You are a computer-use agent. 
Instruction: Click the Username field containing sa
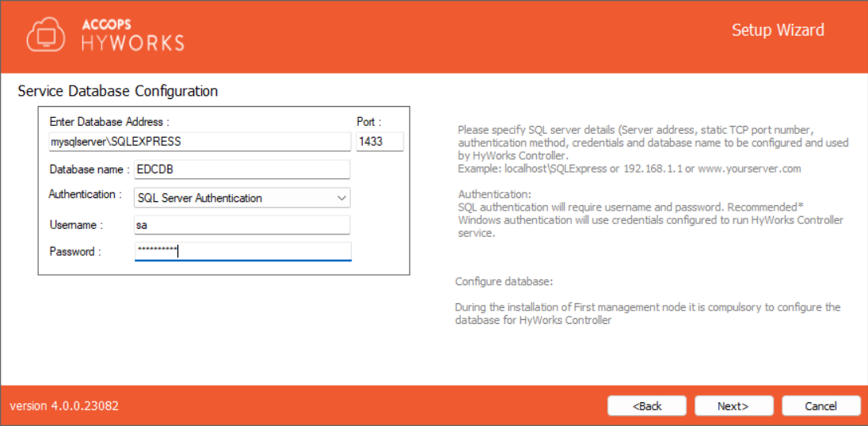[x=242, y=226]
